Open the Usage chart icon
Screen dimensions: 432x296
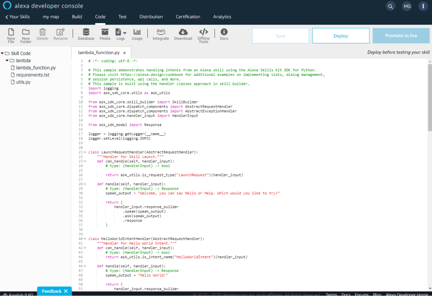click(137, 32)
